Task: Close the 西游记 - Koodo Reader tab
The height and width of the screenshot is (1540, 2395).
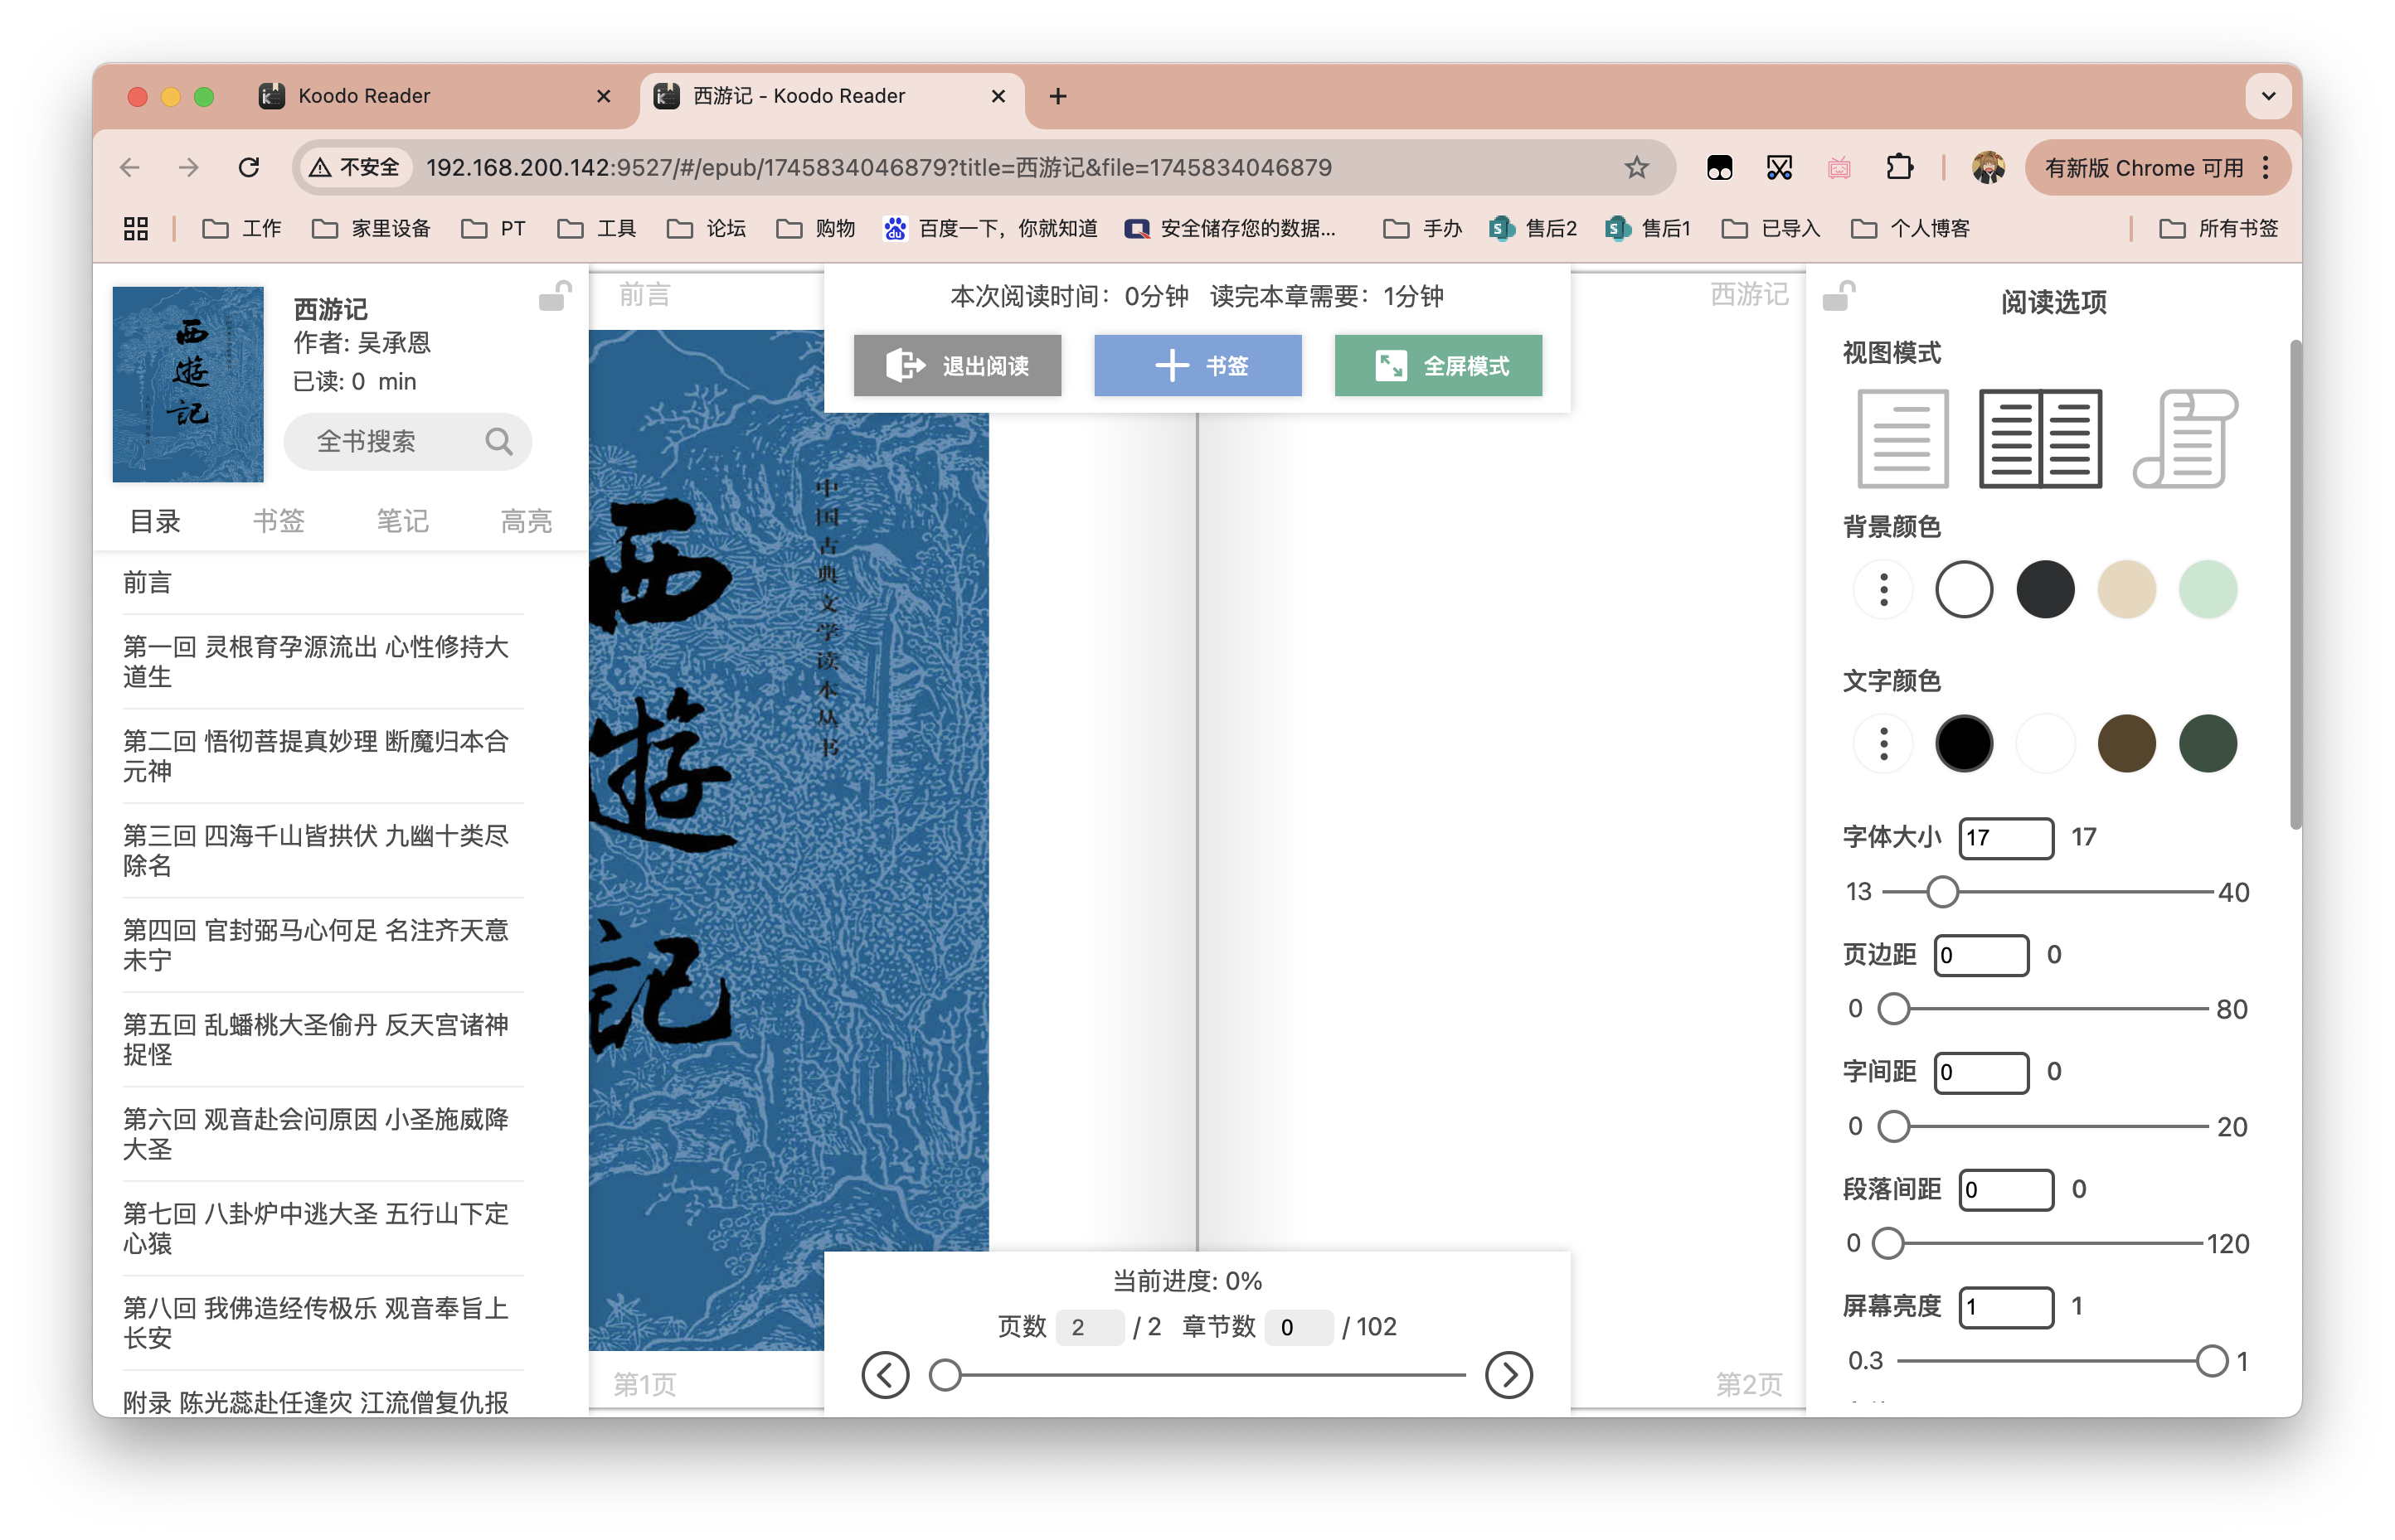Action: (x=998, y=96)
